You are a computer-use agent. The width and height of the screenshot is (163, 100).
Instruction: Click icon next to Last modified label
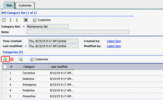(26, 46)
